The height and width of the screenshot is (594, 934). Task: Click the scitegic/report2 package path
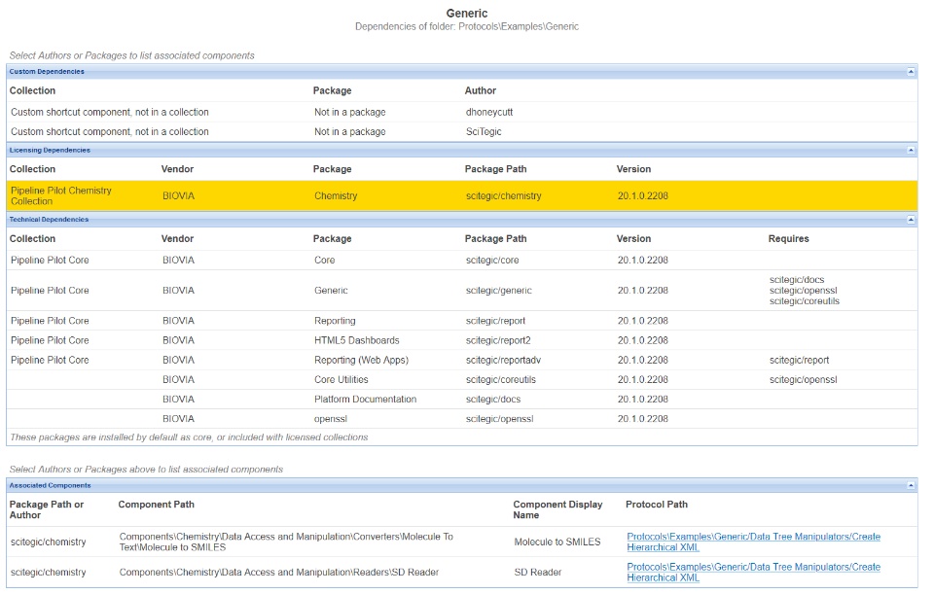coord(498,340)
